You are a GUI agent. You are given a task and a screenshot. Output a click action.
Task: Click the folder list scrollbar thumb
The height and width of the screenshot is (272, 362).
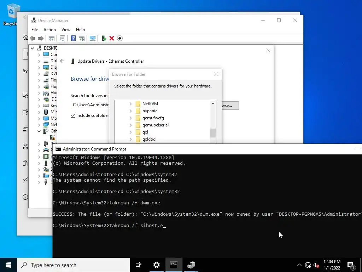pyautogui.click(x=213, y=133)
